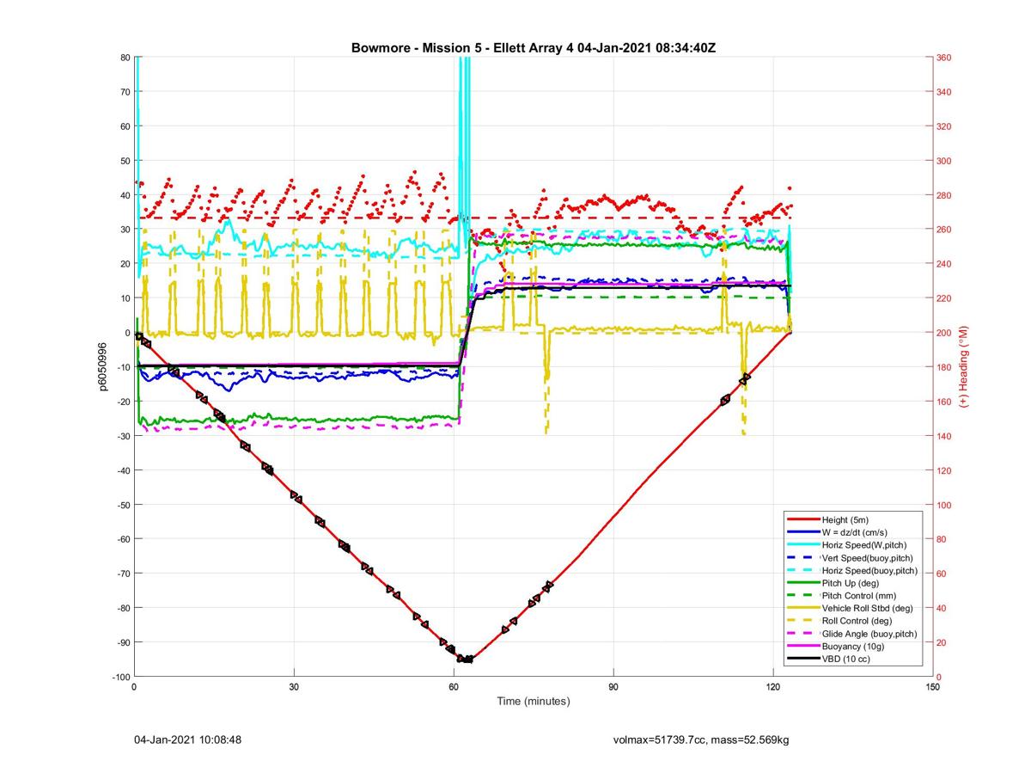Click the '-80' tick on the left axis
This screenshot has width=1031, height=761.
coord(123,608)
